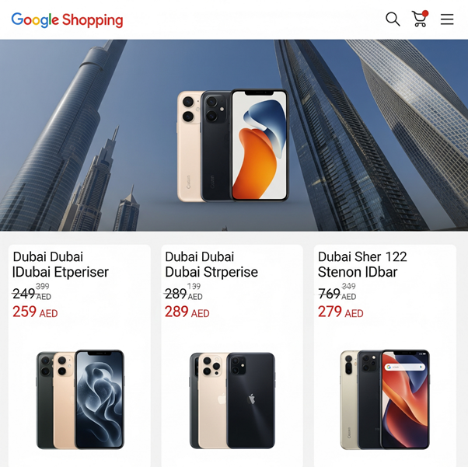This screenshot has height=467, width=468.
Task: Click the 279 AED sale price
Action: pos(341,312)
